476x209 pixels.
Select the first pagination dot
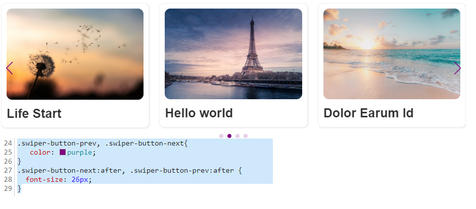pos(221,136)
